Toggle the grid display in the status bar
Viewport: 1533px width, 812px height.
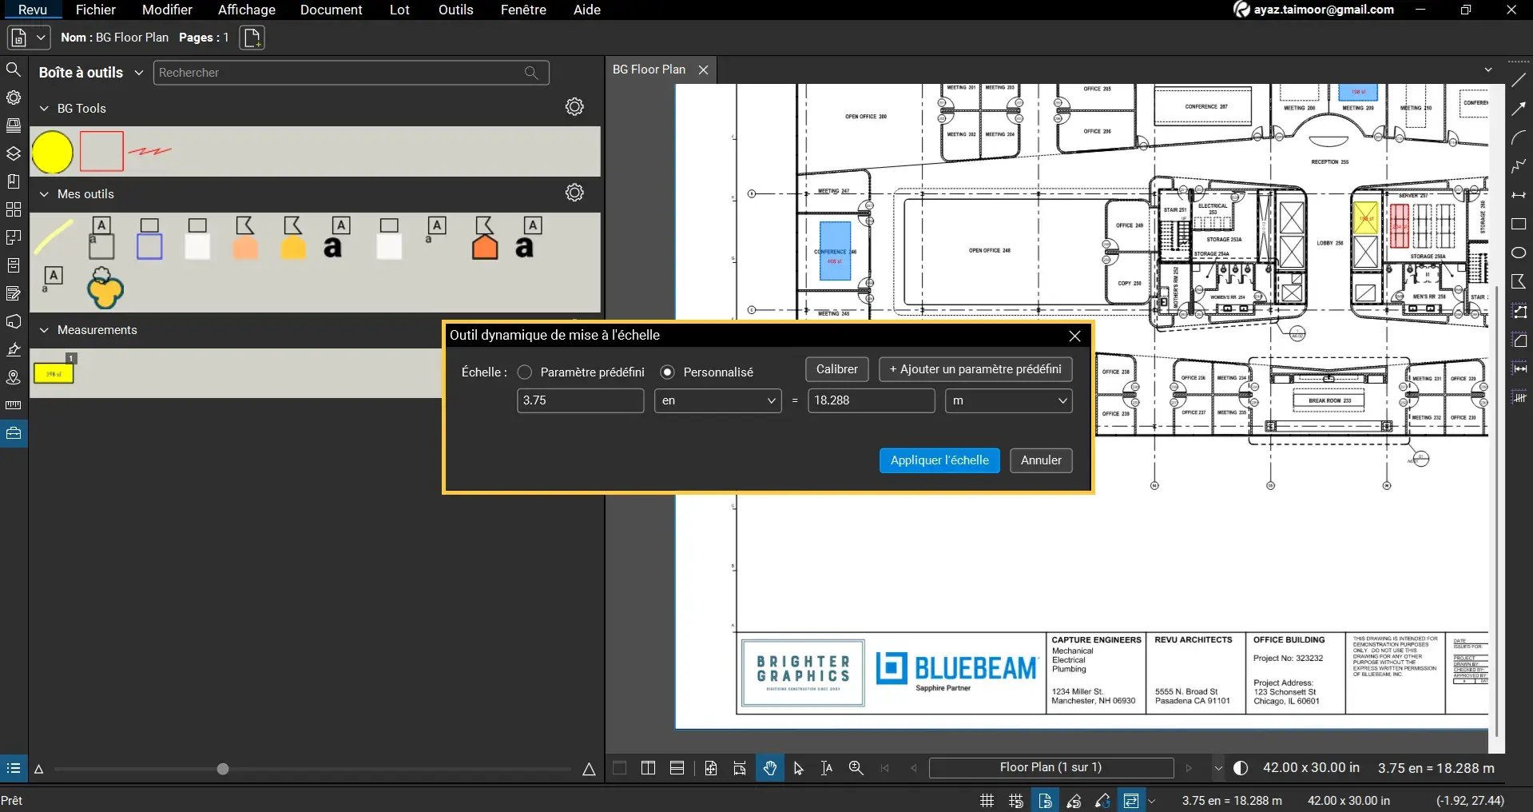(x=987, y=800)
